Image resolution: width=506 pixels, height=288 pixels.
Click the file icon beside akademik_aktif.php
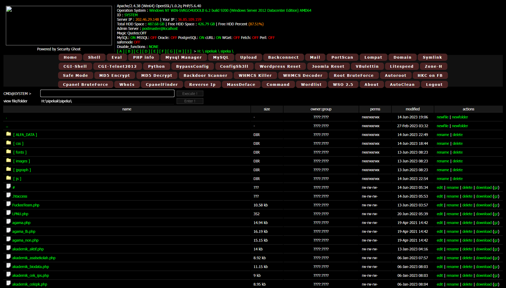[9, 248]
